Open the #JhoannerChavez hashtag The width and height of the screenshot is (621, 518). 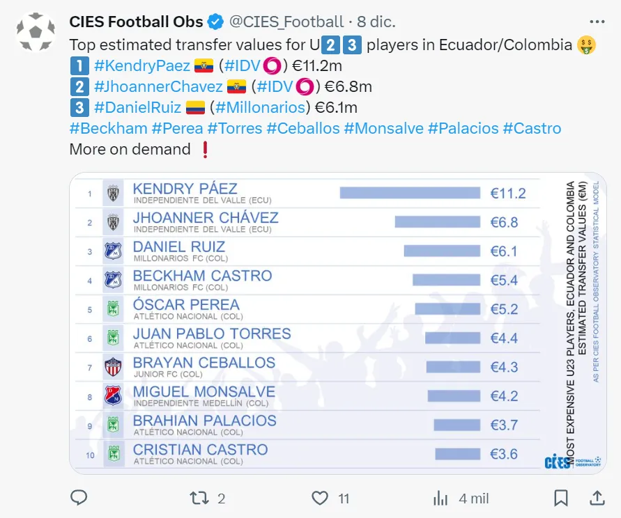(160, 87)
